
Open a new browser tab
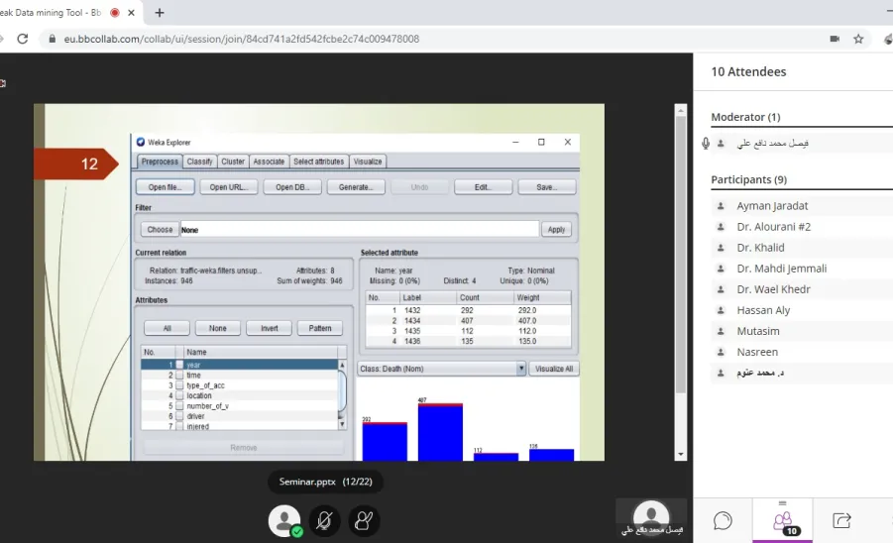coord(160,13)
